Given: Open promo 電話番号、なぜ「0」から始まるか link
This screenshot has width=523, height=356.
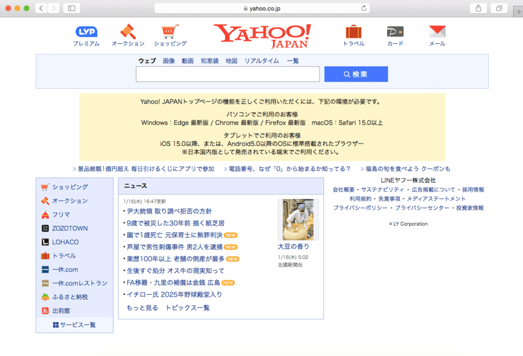Looking at the screenshot, I should click(289, 169).
